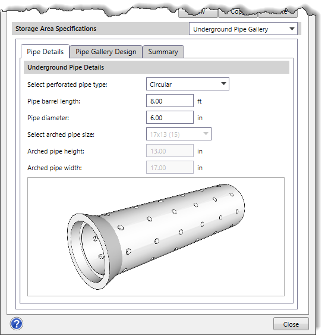Click into the Pipe diameter input field
The width and height of the screenshot is (325, 335).
[x=170, y=117]
